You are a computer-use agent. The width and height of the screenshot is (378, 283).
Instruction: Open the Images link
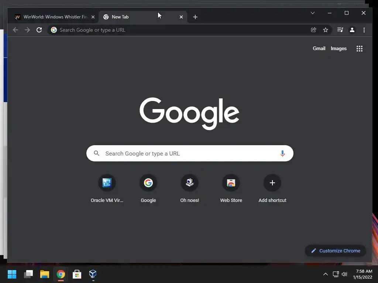(x=339, y=48)
